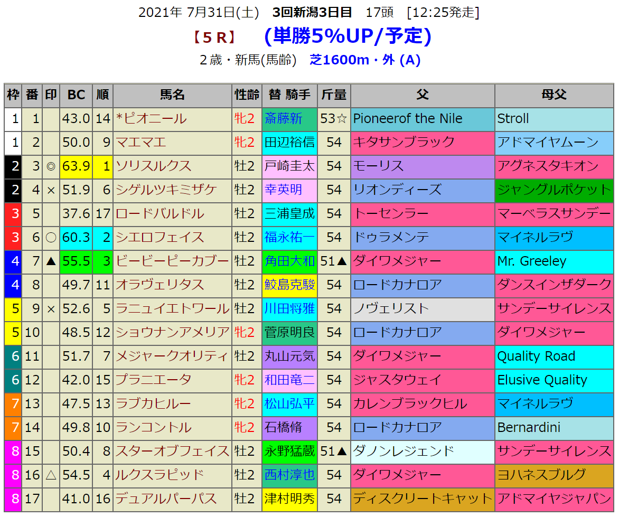Click the black frame 2 cell beside ソリスルクス

[x=13, y=166]
